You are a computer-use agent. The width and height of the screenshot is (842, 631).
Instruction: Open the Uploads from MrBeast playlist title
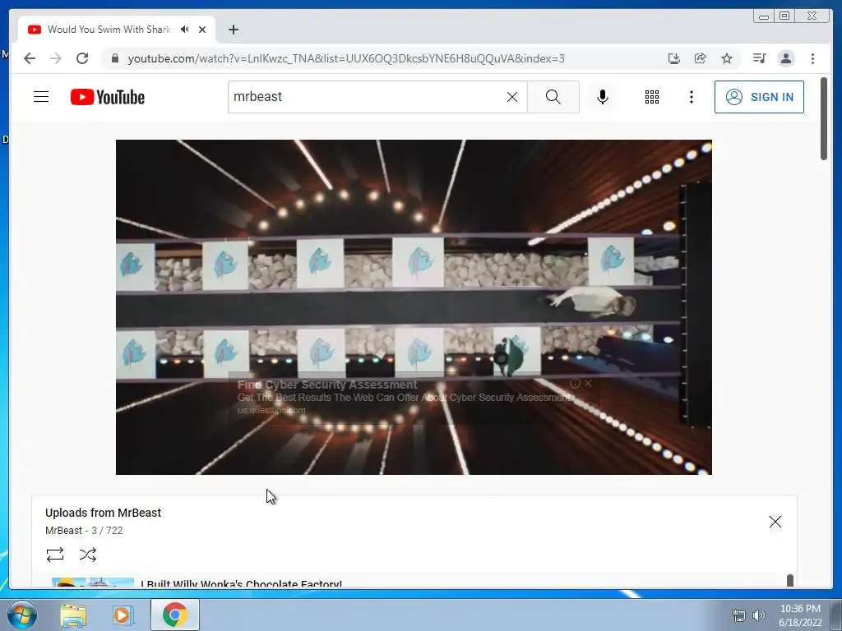click(103, 513)
